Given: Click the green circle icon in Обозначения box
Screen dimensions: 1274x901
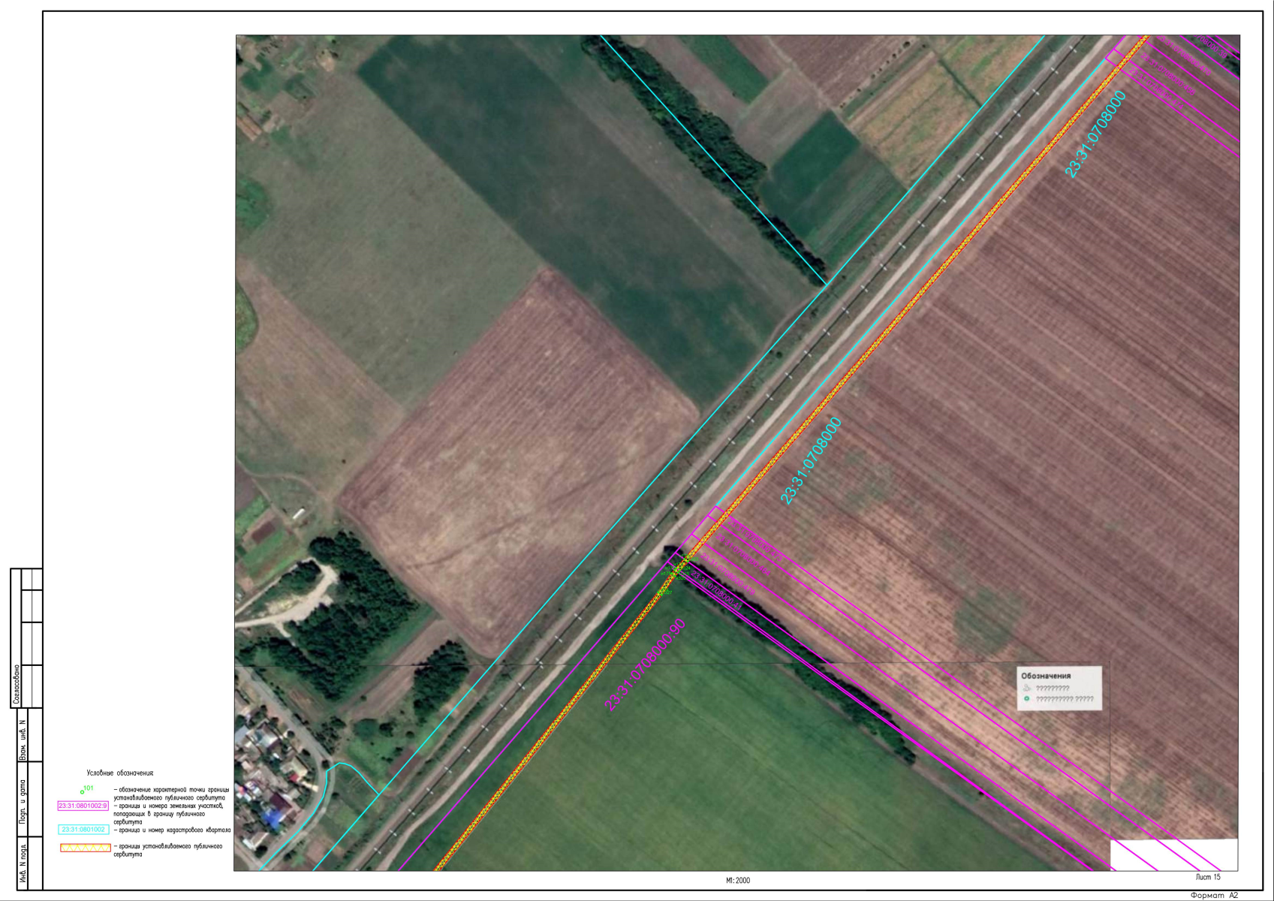Looking at the screenshot, I should pos(1026,699).
